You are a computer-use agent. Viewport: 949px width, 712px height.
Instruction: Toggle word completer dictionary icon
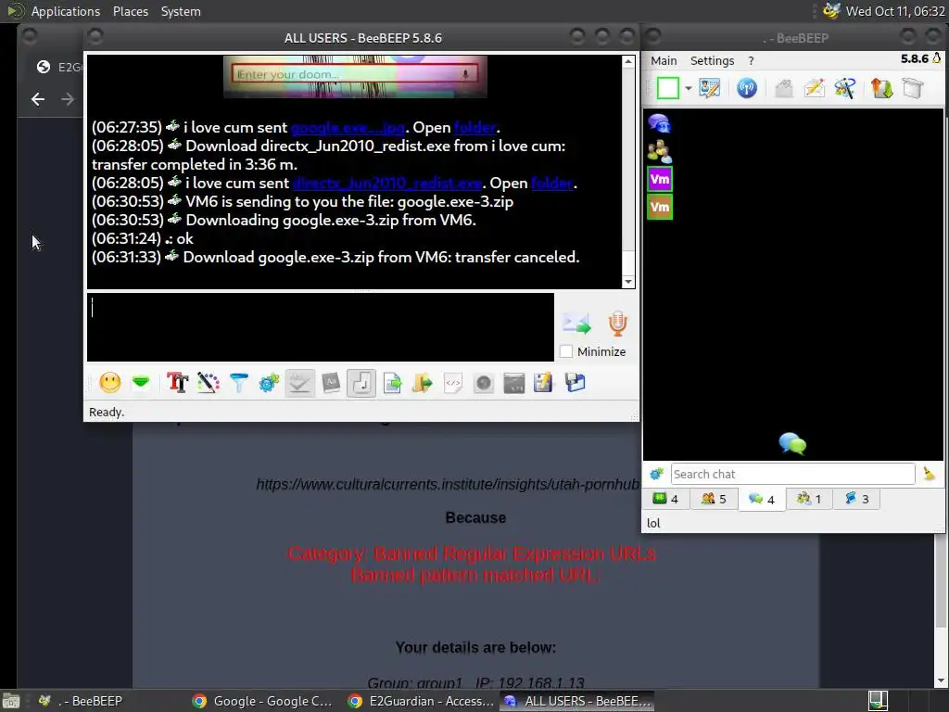(331, 383)
